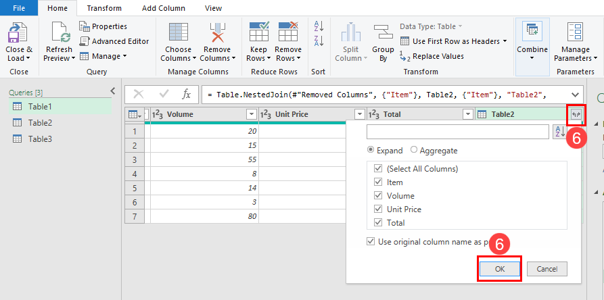Viewport: 604px width, 300px height.
Task: Open the Advanced Editor
Action: coord(114,41)
